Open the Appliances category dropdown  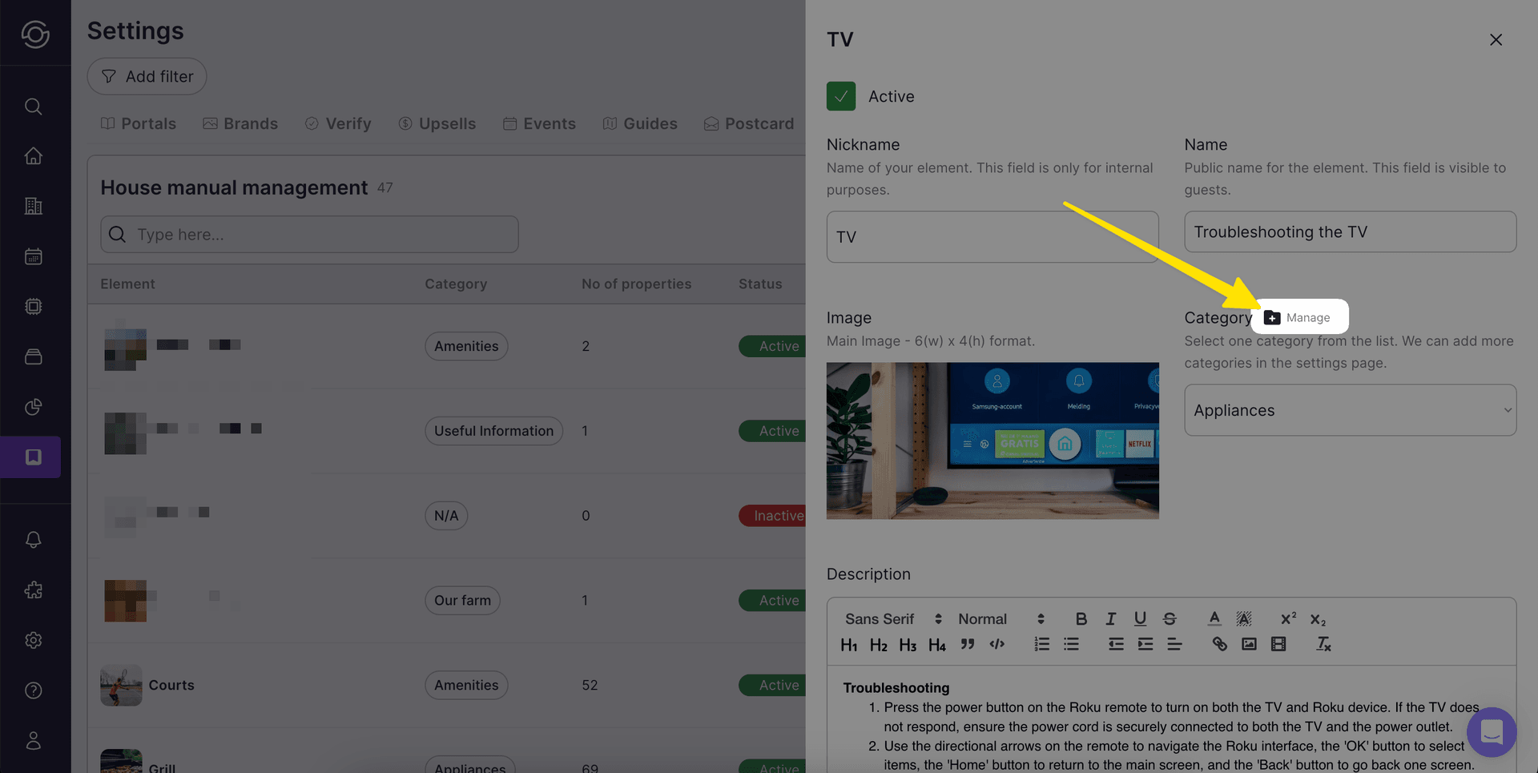tap(1350, 410)
